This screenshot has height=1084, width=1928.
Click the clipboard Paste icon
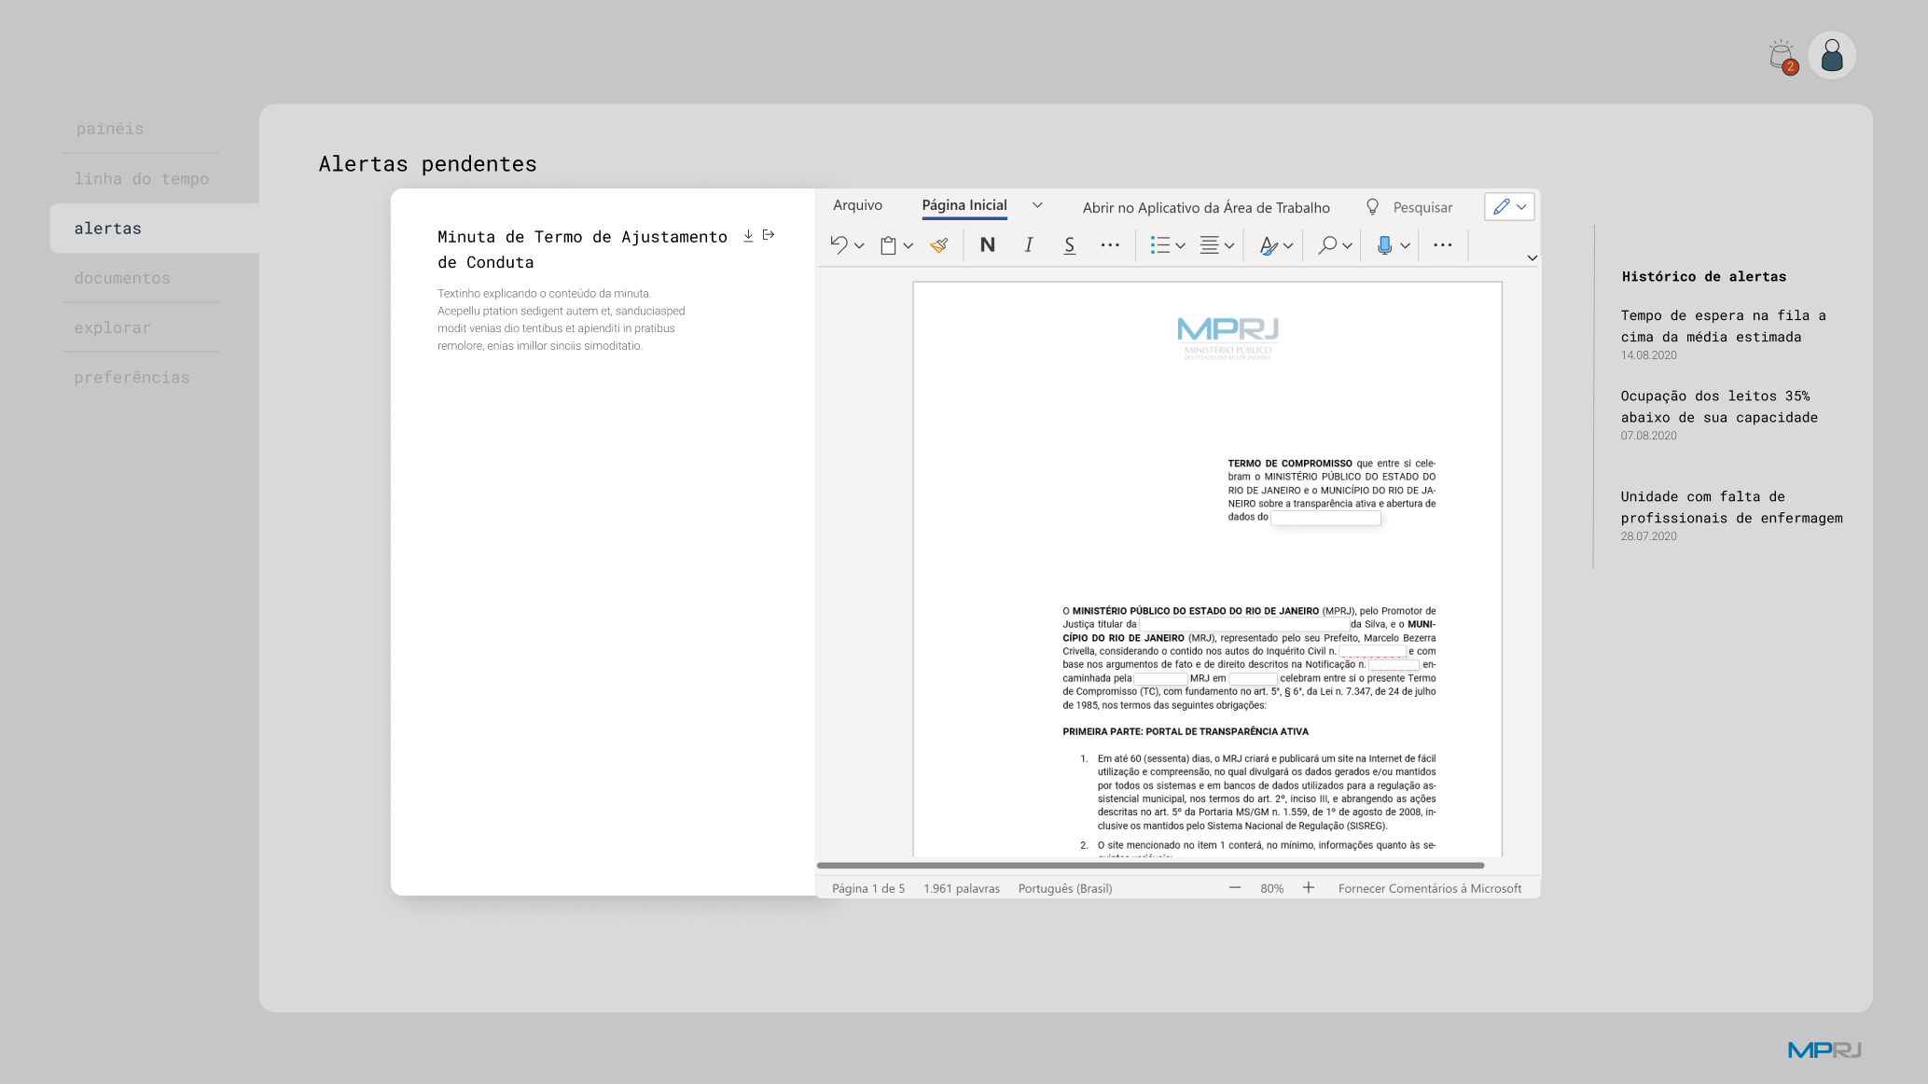tap(888, 245)
